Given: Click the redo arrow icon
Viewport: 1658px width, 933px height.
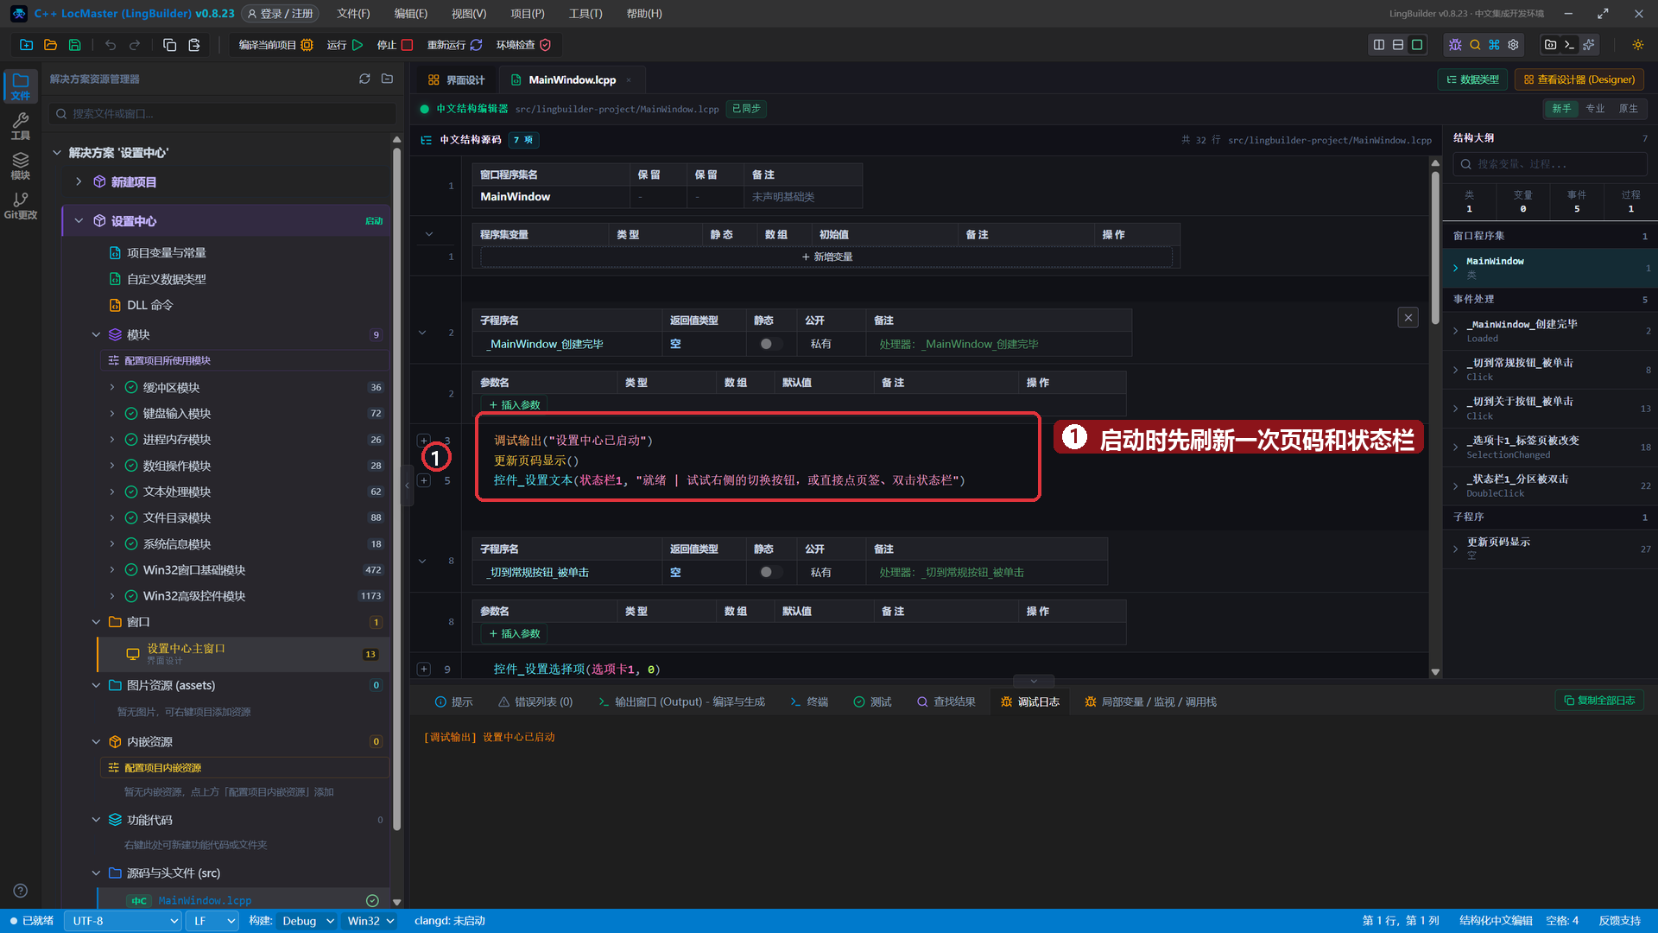Looking at the screenshot, I should click(x=135, y=45).
